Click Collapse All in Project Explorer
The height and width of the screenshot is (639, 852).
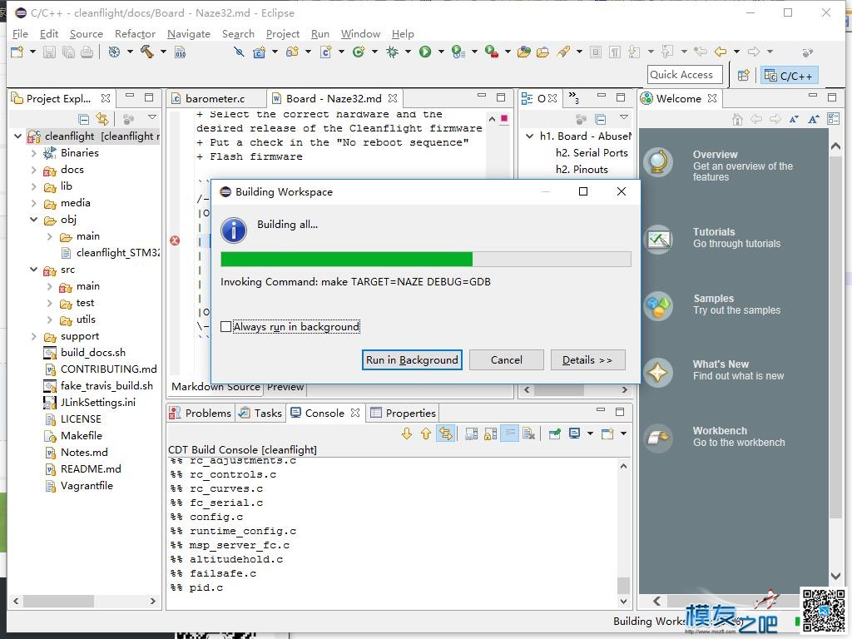click(84, 118)
